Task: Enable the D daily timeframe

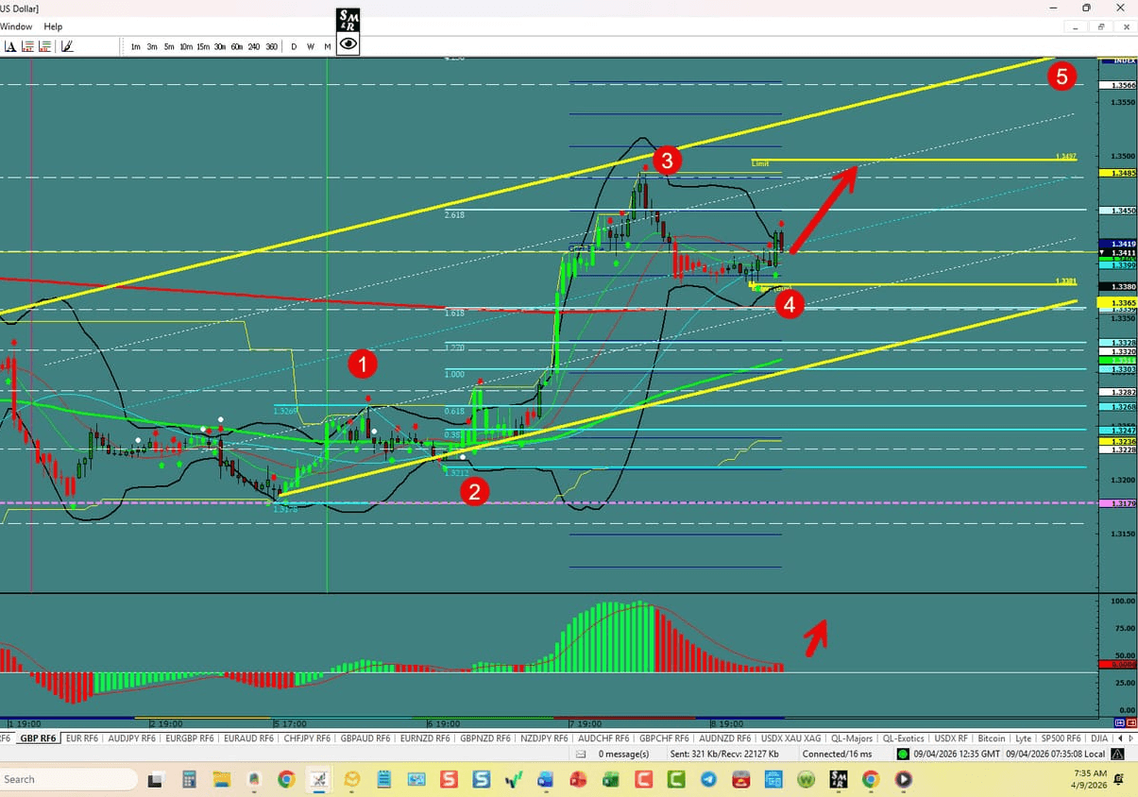Action: (293, 45)
